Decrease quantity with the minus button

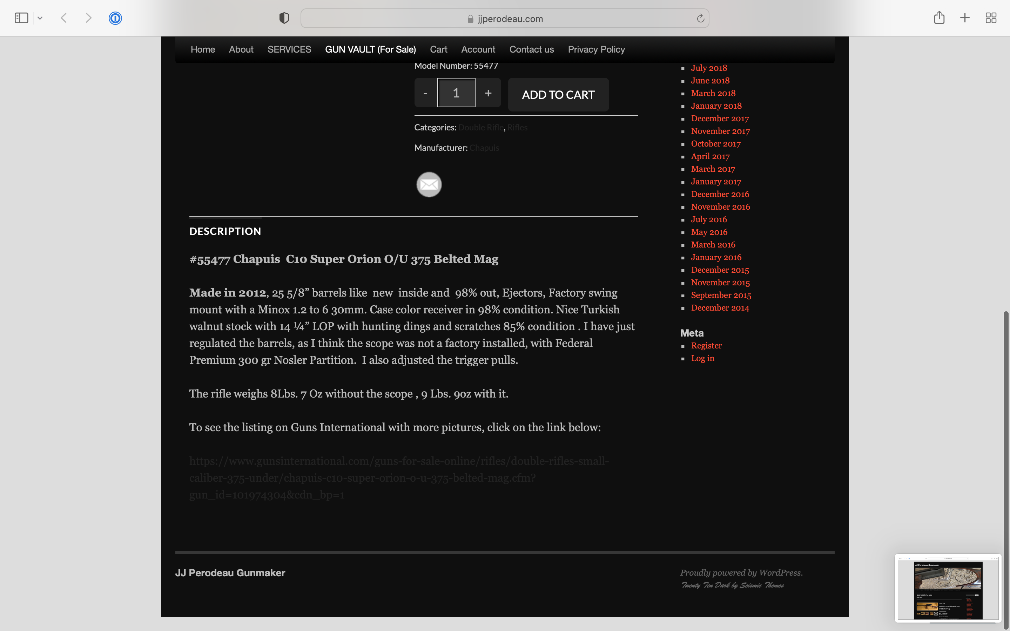425,93
